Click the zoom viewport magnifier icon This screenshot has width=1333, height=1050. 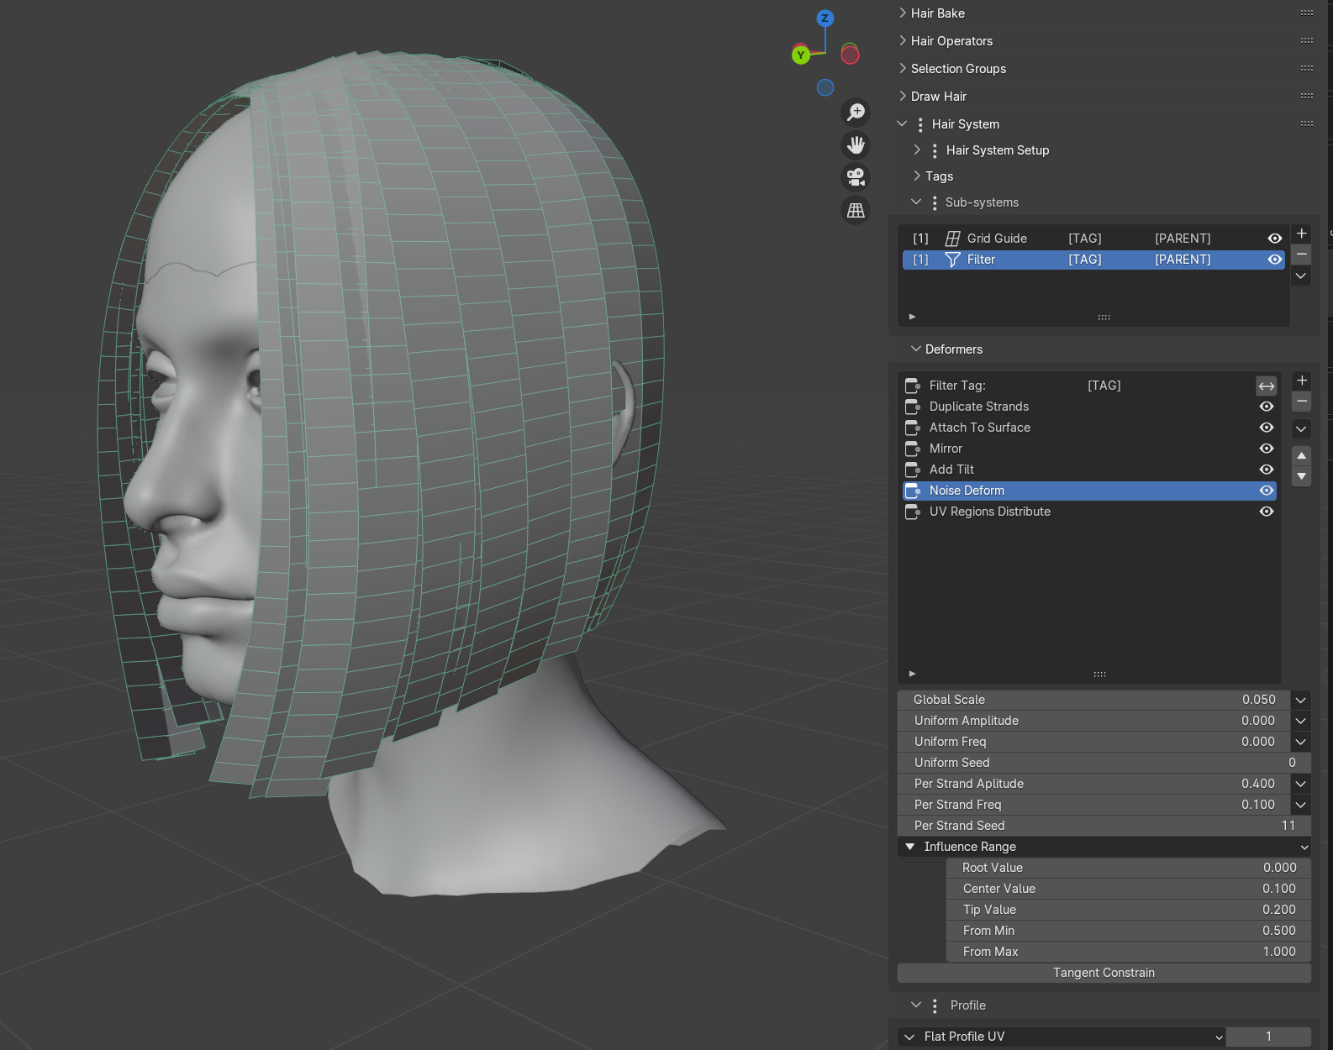(856, 113)
